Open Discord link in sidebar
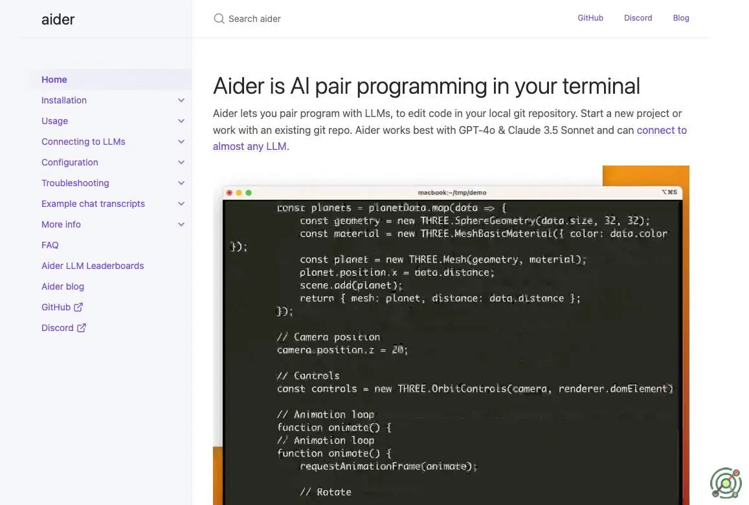 pos(63,327)
